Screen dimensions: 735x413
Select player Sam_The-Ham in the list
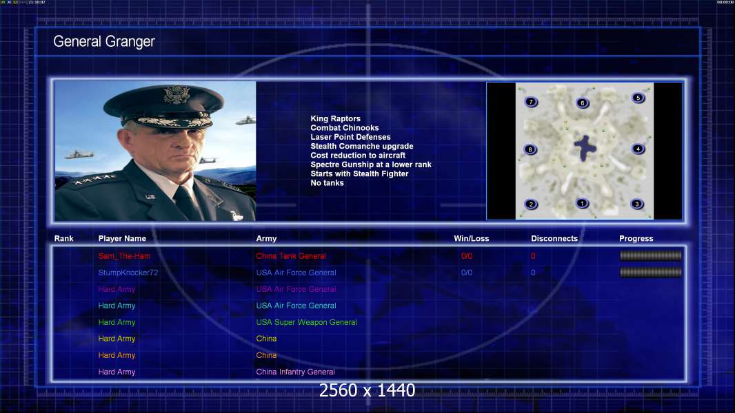click(124, 256)
